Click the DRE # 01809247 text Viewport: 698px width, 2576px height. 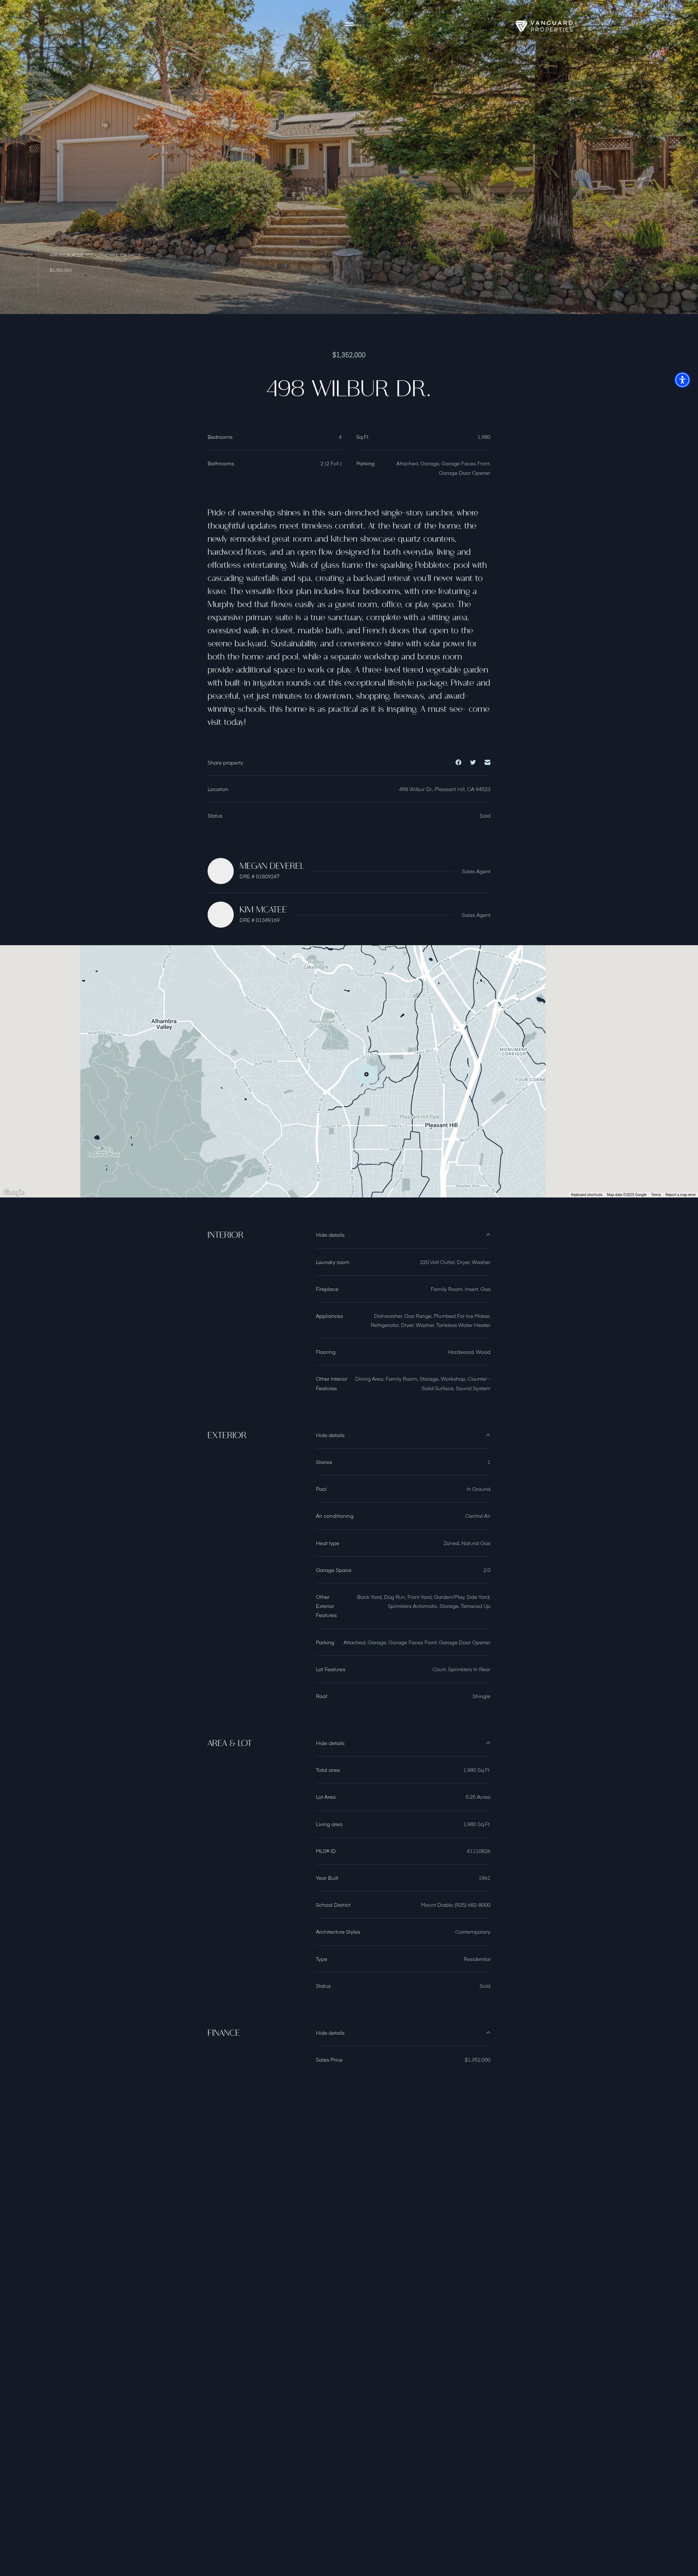tap(259, 877)
